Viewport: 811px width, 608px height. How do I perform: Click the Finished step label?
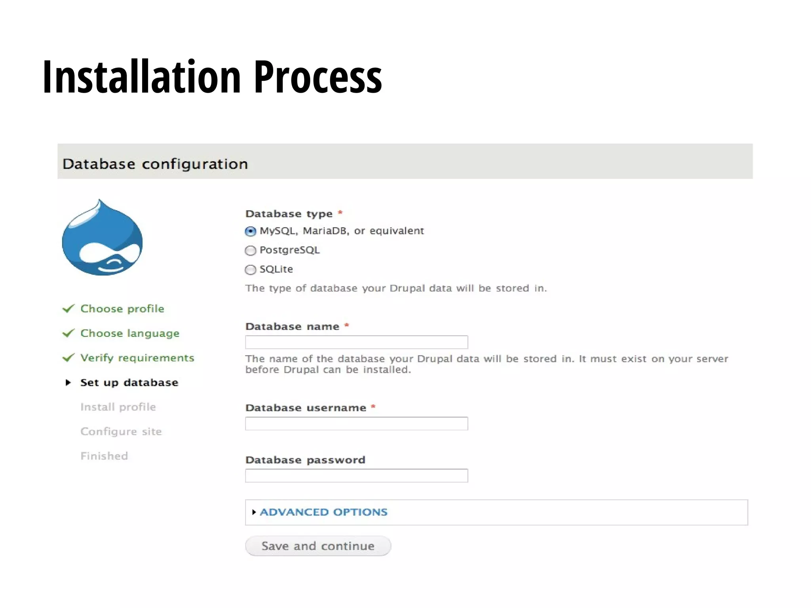pos(104,456)
